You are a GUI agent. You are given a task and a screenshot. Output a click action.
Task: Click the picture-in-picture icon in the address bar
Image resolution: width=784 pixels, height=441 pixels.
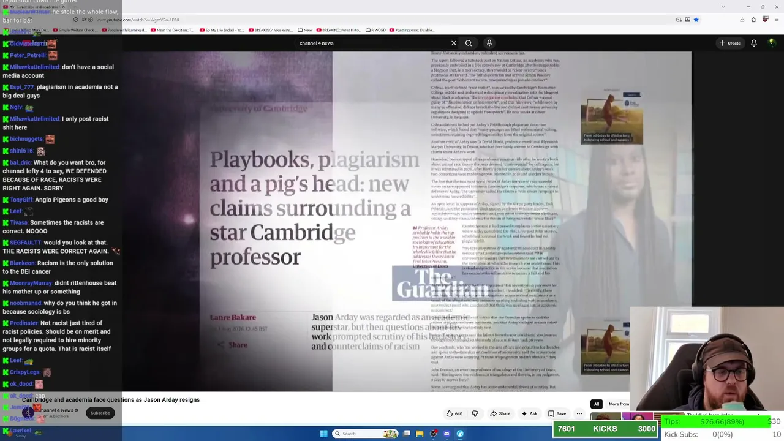679,20
